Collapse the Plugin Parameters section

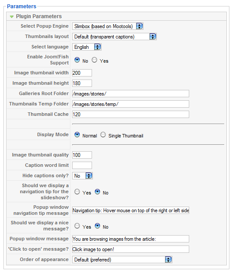click(12, 16)
